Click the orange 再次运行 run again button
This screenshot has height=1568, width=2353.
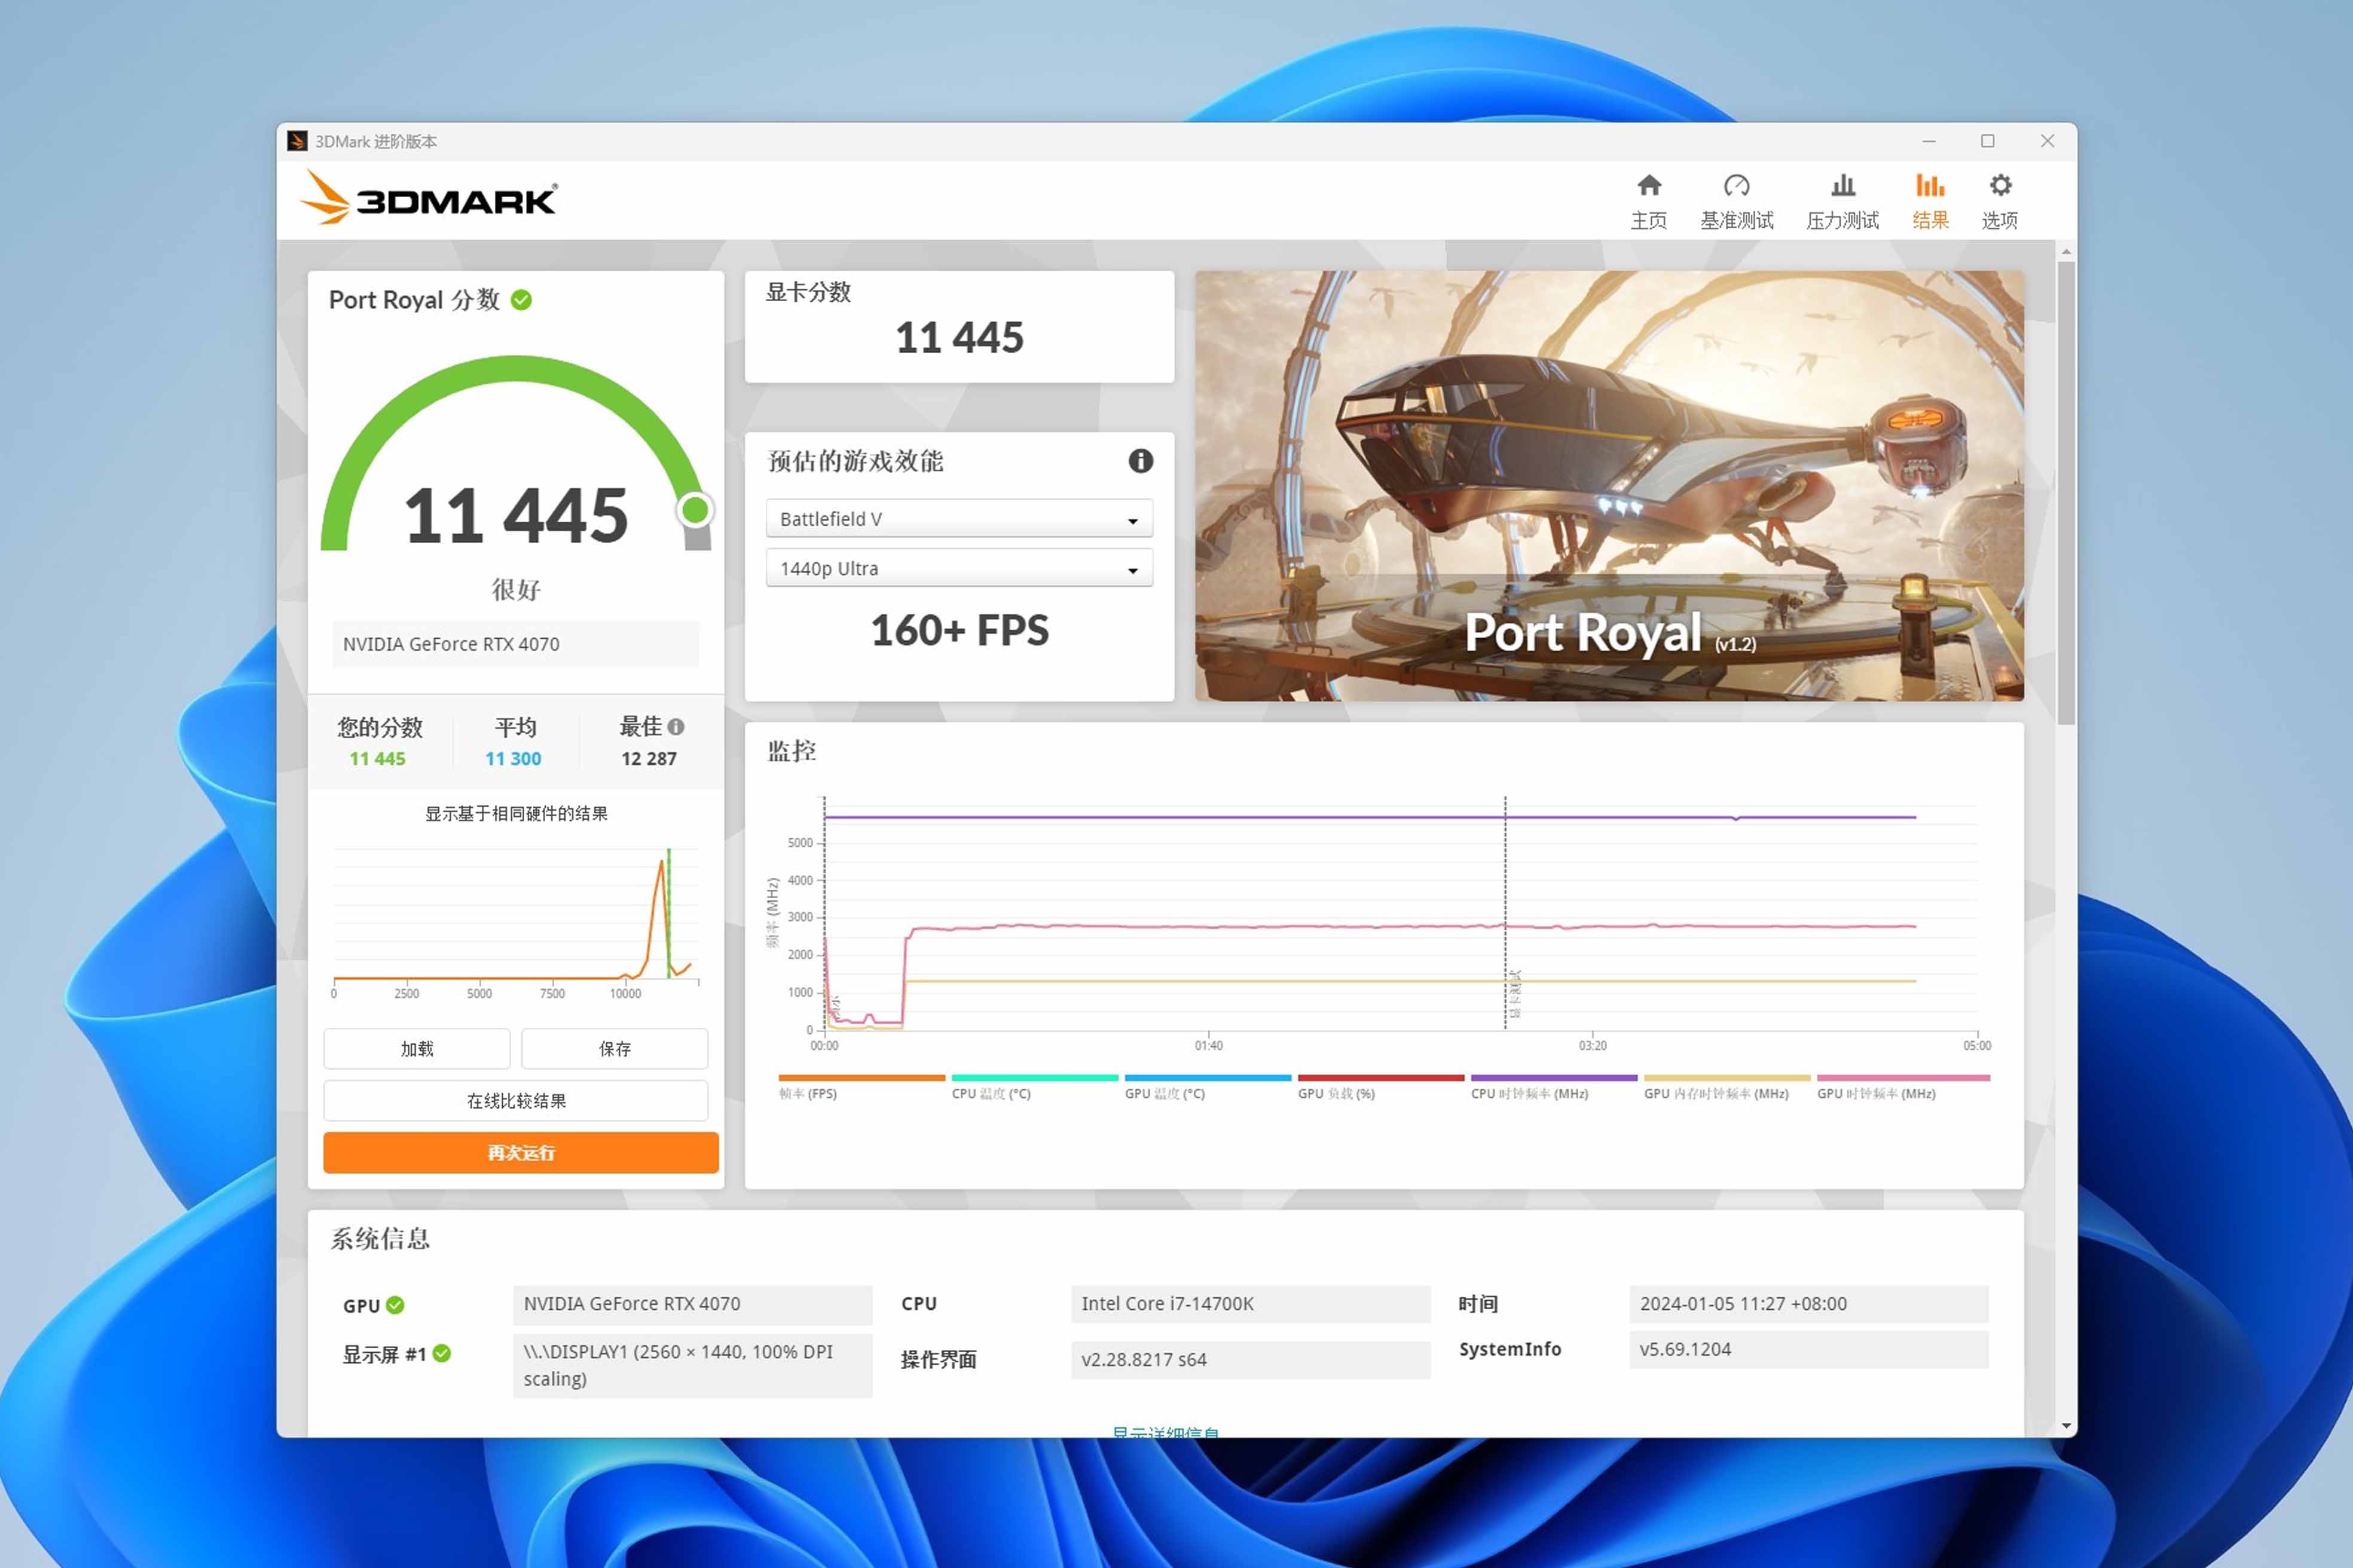click(520, 1152)
